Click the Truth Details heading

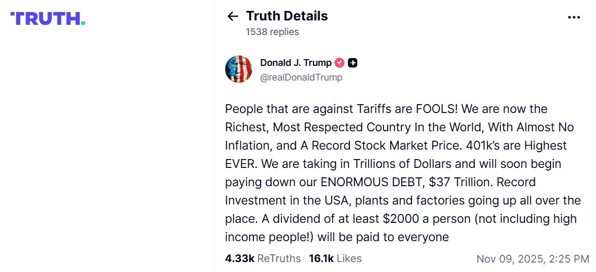(287, 16)
